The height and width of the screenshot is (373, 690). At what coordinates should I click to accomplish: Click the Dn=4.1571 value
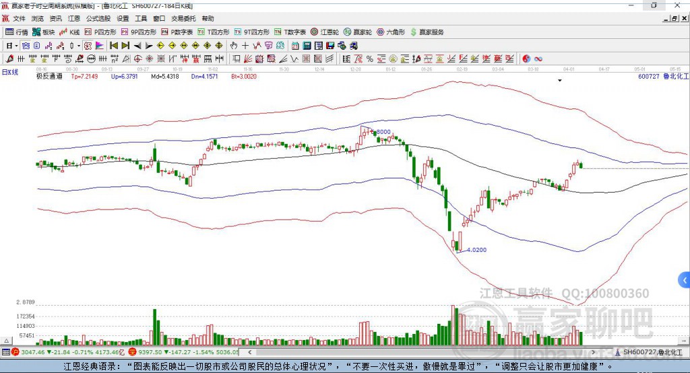click(204, 77)
